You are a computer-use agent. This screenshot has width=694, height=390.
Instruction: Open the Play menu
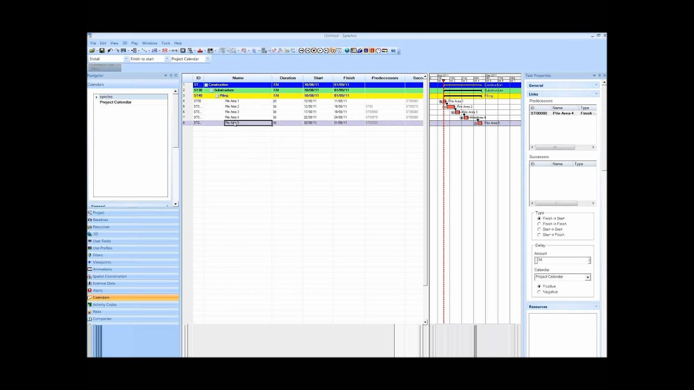(x=134, y=43)
